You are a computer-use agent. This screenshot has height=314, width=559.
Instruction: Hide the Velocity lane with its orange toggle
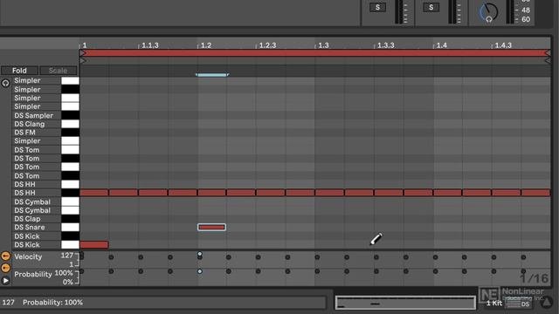(x=5, y=256)
